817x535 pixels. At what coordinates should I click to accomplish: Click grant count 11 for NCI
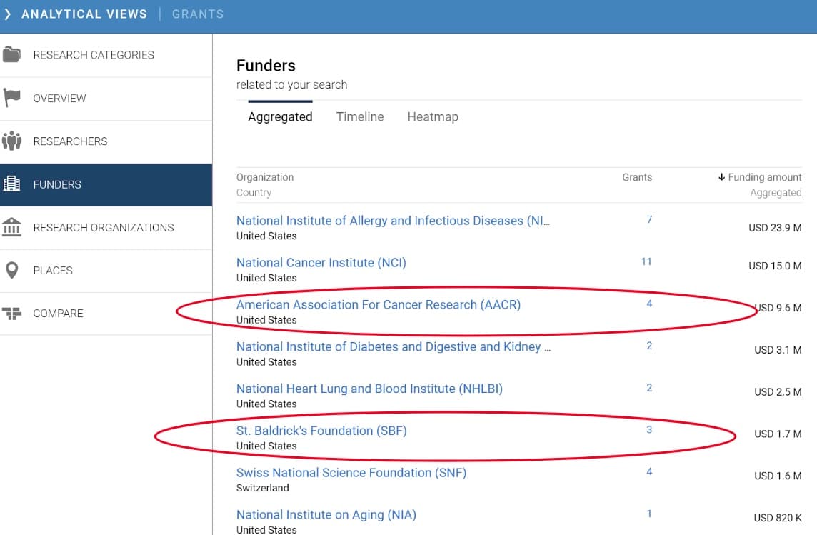click(x=646, y=261)
